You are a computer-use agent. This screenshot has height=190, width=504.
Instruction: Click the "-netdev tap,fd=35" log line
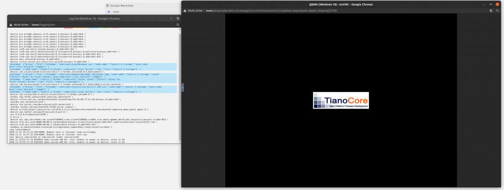pos(41,97)
